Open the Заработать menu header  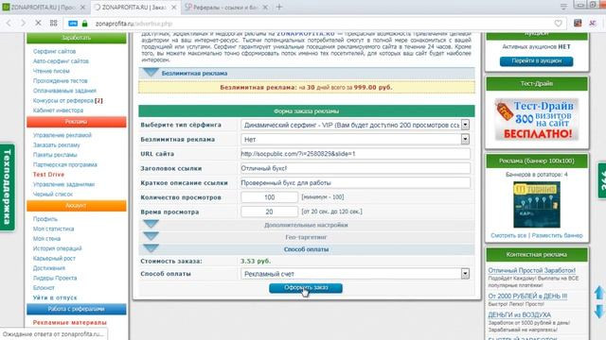pos(77,38)
